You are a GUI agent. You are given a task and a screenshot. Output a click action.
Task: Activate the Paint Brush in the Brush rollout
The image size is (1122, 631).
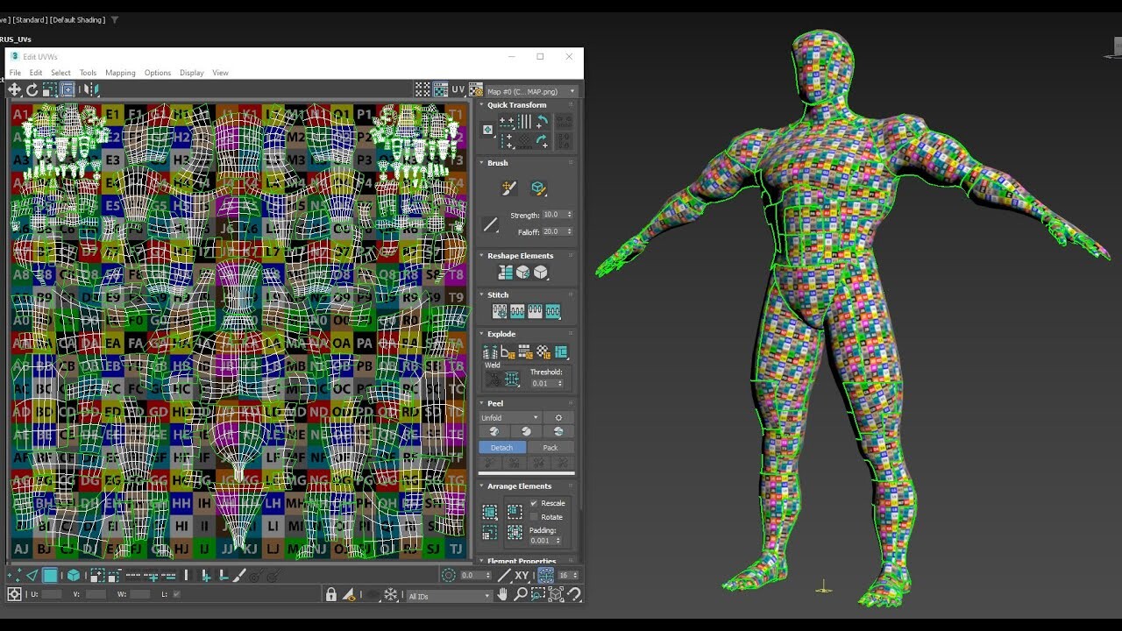click(x=508, y=188)
